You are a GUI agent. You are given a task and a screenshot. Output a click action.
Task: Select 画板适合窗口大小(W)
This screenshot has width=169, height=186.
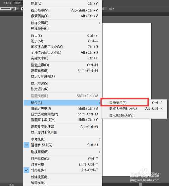(63, 47)
